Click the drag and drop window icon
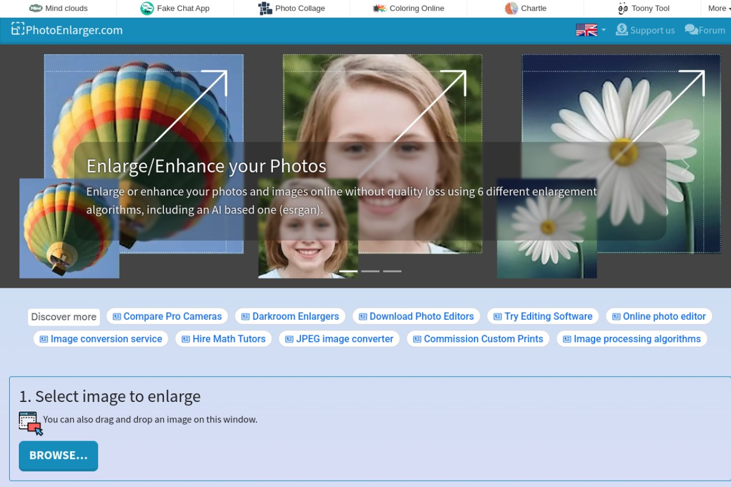The width and height of the screenshot is (731, 487). click(31, 423)
